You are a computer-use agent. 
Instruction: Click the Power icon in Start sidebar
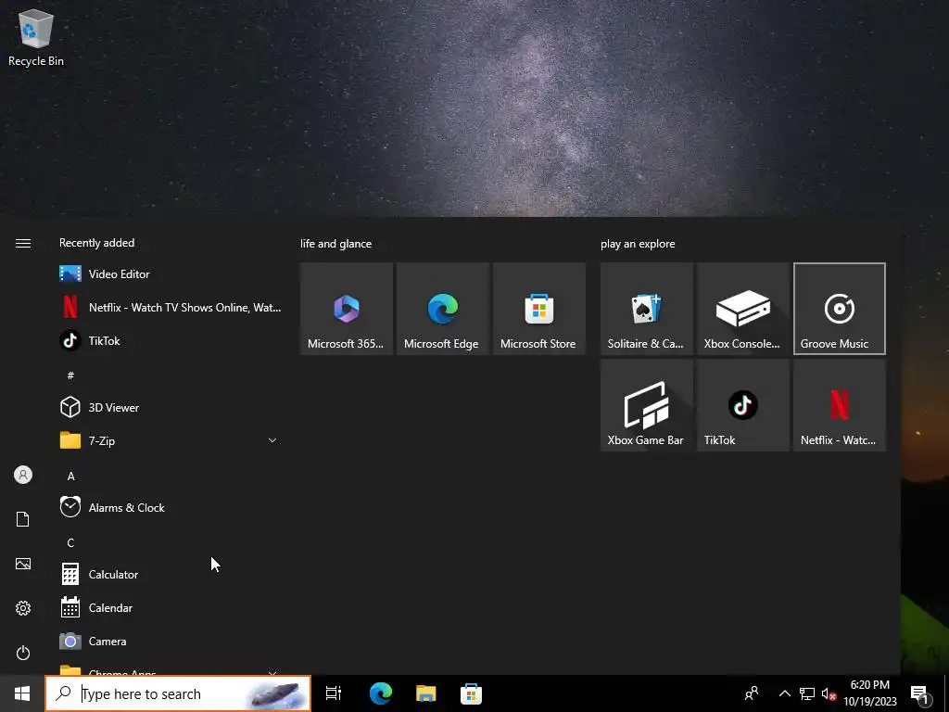tap(23, 653)
